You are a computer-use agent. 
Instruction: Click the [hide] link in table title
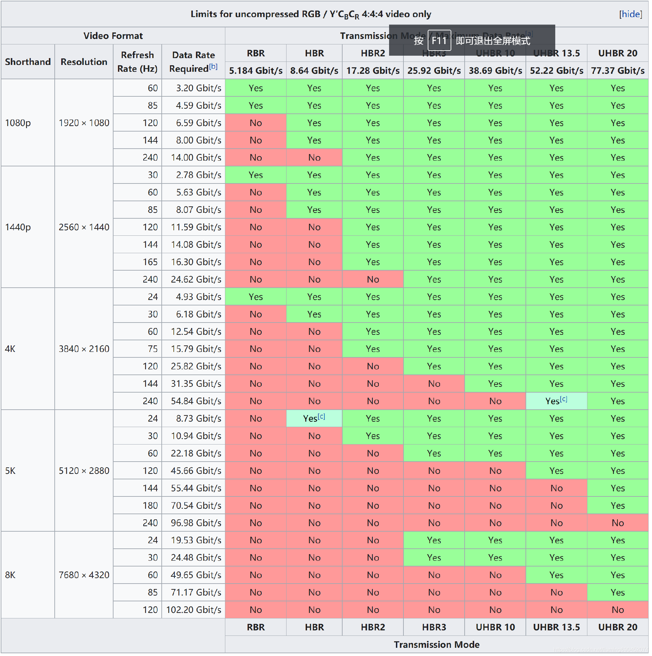(630, 14)
